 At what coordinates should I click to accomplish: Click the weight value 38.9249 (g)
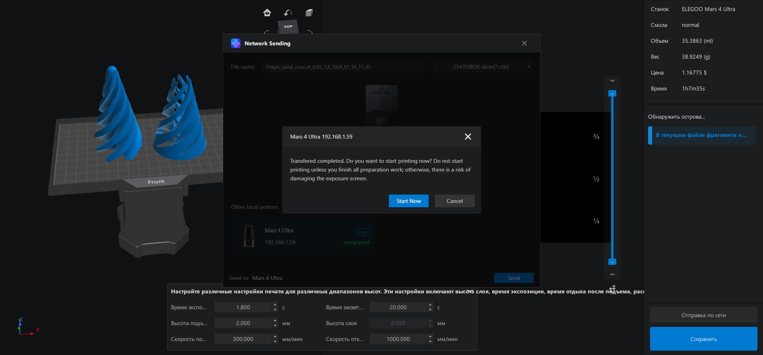point(696,57)
